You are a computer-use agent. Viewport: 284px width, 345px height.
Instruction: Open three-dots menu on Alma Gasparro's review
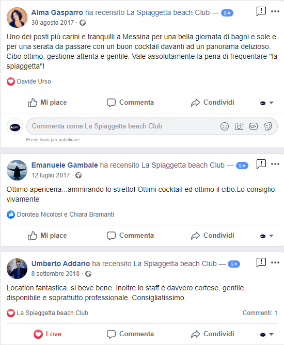tap(275, 11)
